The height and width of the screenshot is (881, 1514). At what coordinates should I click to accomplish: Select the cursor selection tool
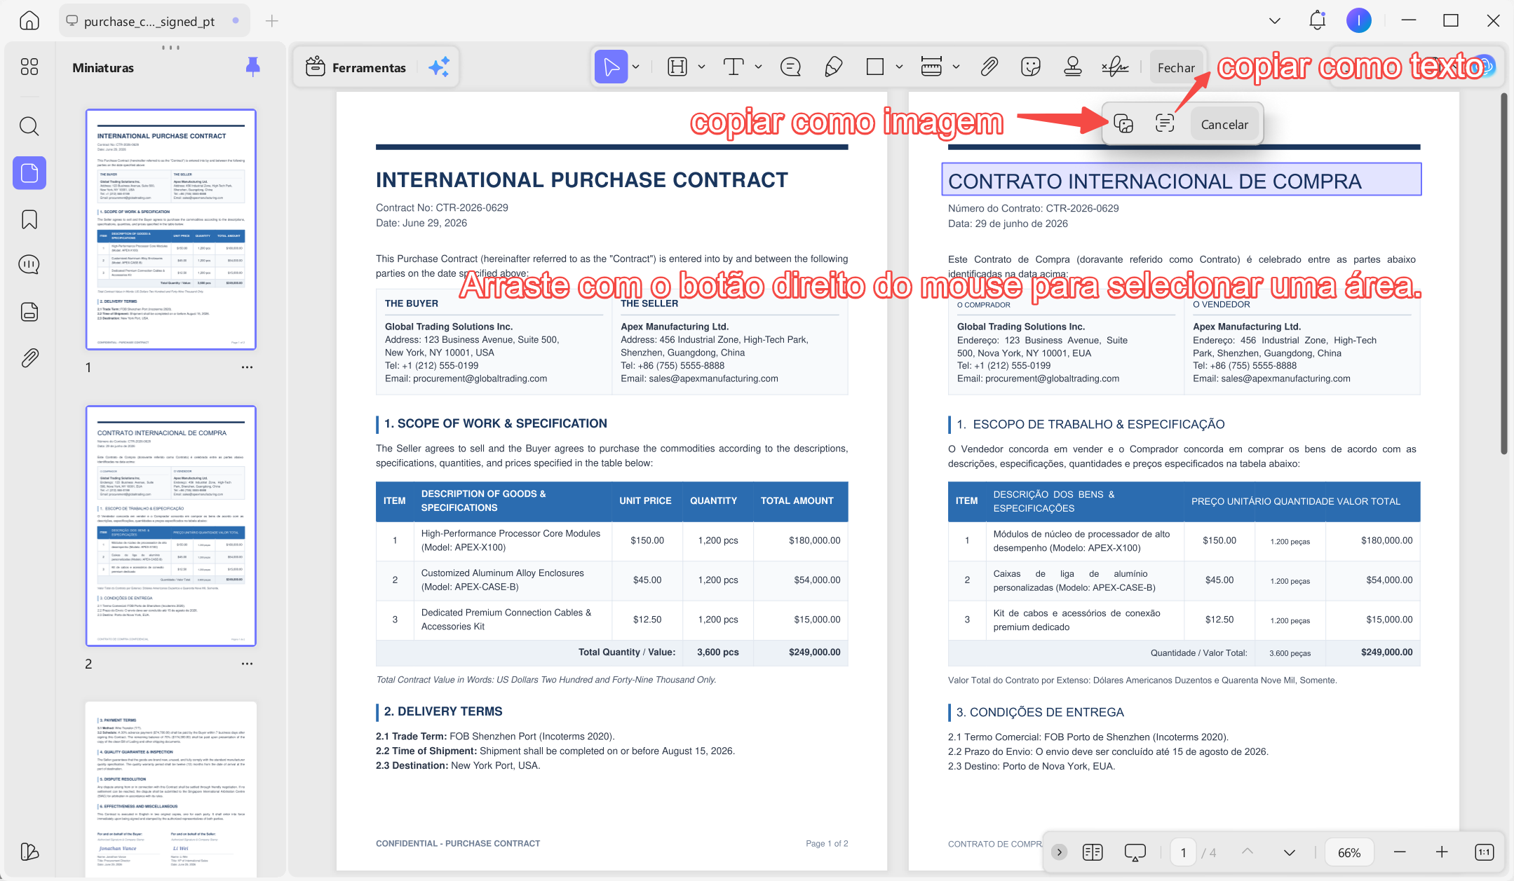point(611,67)
